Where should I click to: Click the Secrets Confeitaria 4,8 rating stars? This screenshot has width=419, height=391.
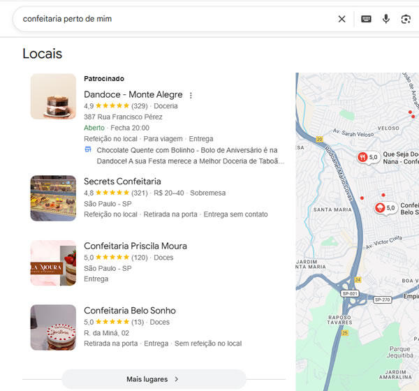click(x=112, y=193)
